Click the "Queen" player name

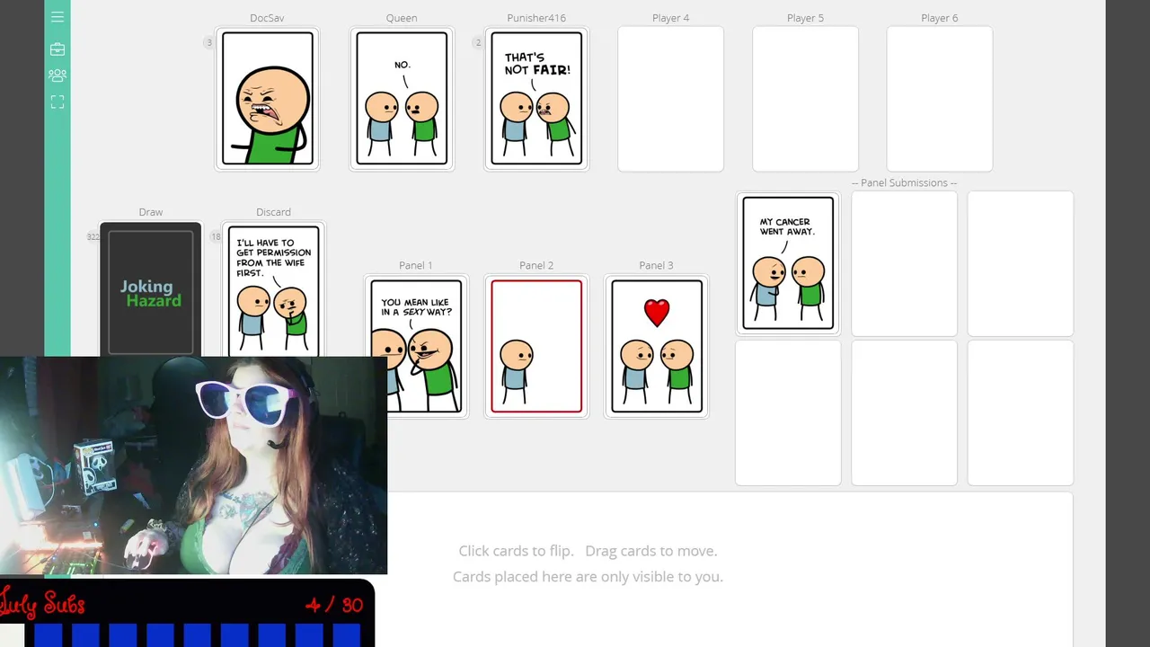pos(402,18)
